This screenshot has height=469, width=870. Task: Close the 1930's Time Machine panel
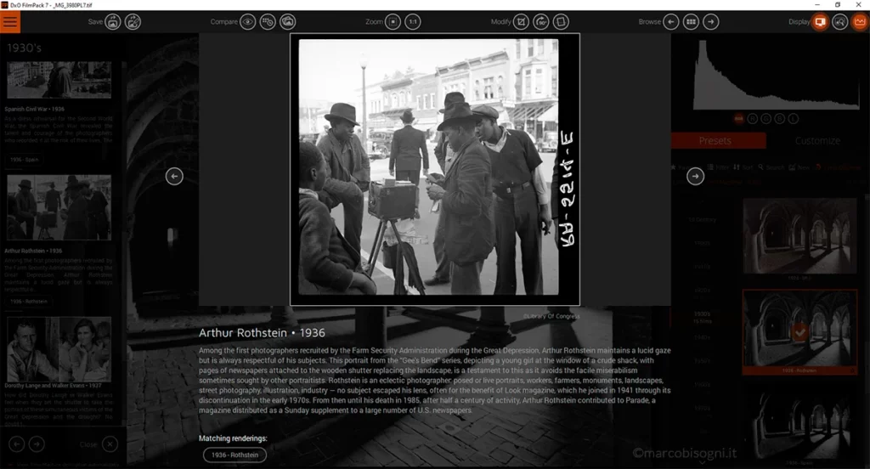coord(110,444)
